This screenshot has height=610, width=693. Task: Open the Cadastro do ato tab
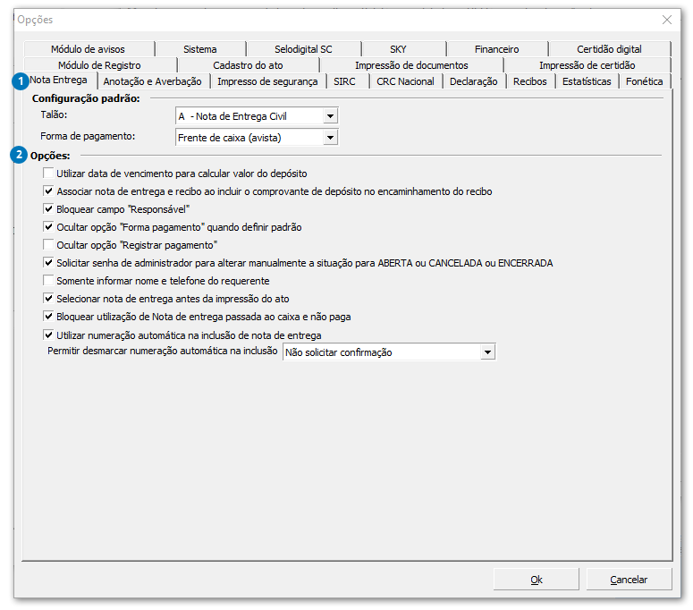click(248, 65)
